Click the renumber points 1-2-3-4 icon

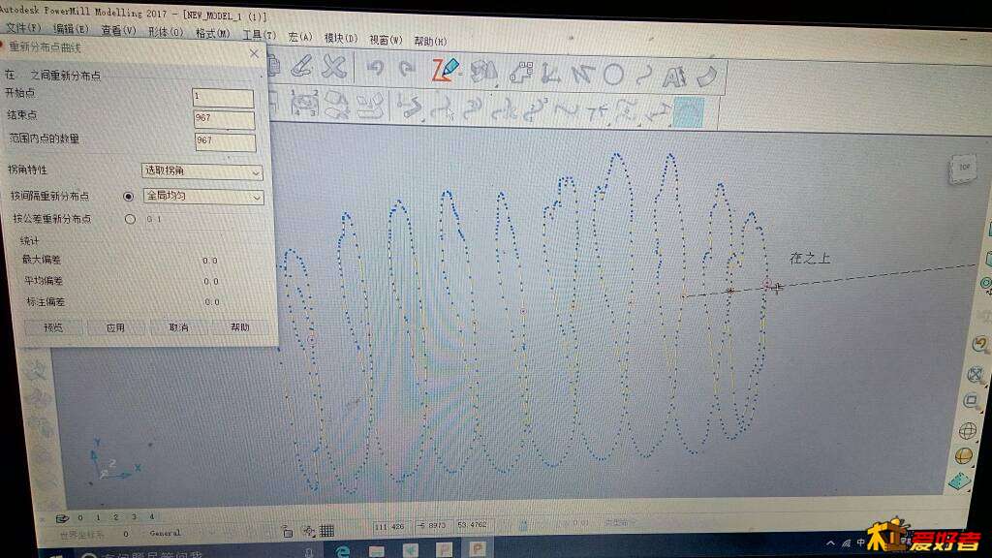(x=304, y=103)
